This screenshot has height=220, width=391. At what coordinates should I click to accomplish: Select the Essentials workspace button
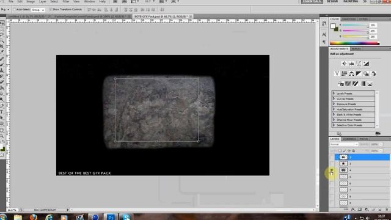(x=312, y=1)
